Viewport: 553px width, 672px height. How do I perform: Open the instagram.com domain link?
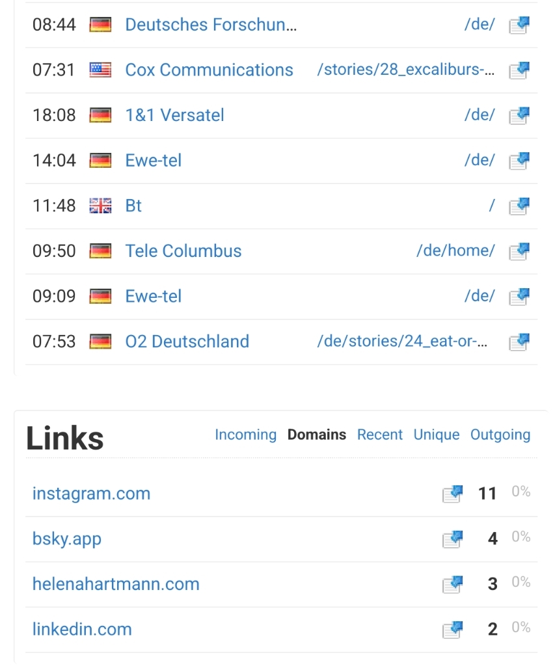coord(91,494)
